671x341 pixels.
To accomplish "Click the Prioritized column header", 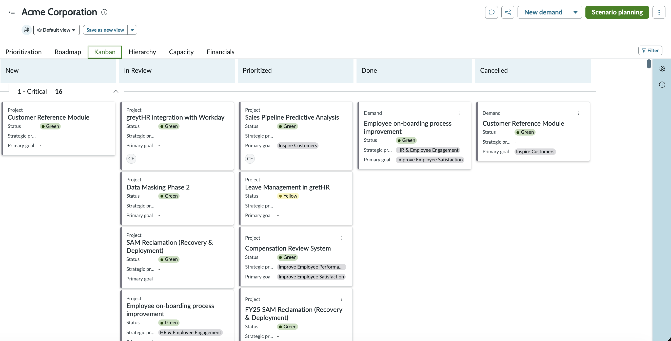I will (295, 71).
